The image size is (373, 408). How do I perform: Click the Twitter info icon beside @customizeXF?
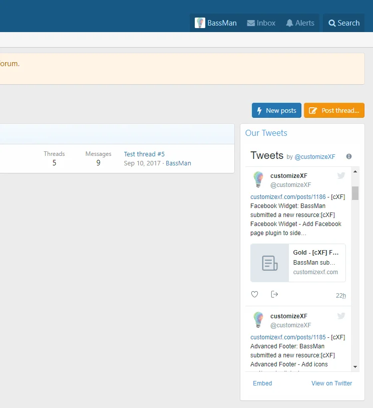coord(349,156)
